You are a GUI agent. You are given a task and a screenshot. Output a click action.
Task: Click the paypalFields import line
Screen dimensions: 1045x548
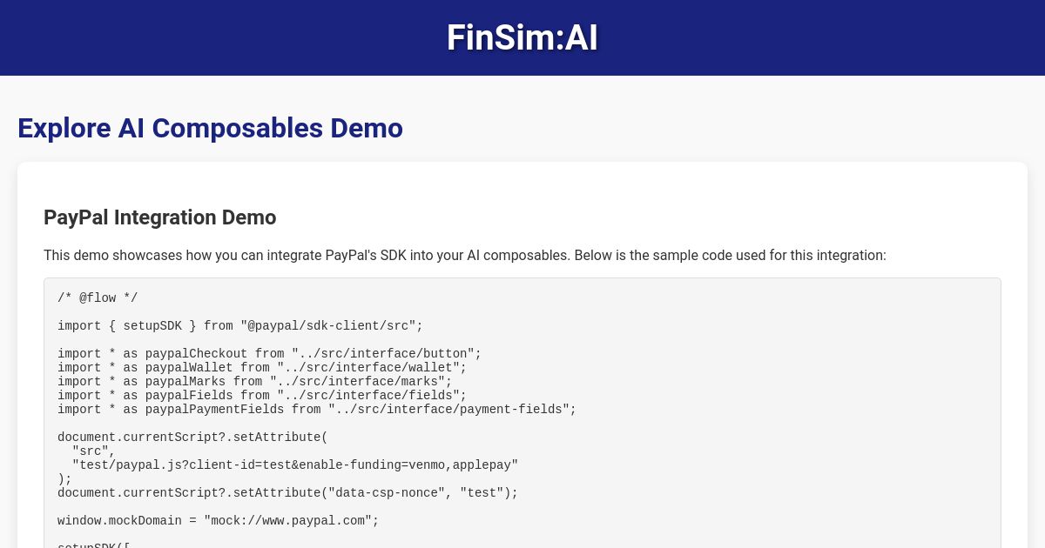click(262, 396)
